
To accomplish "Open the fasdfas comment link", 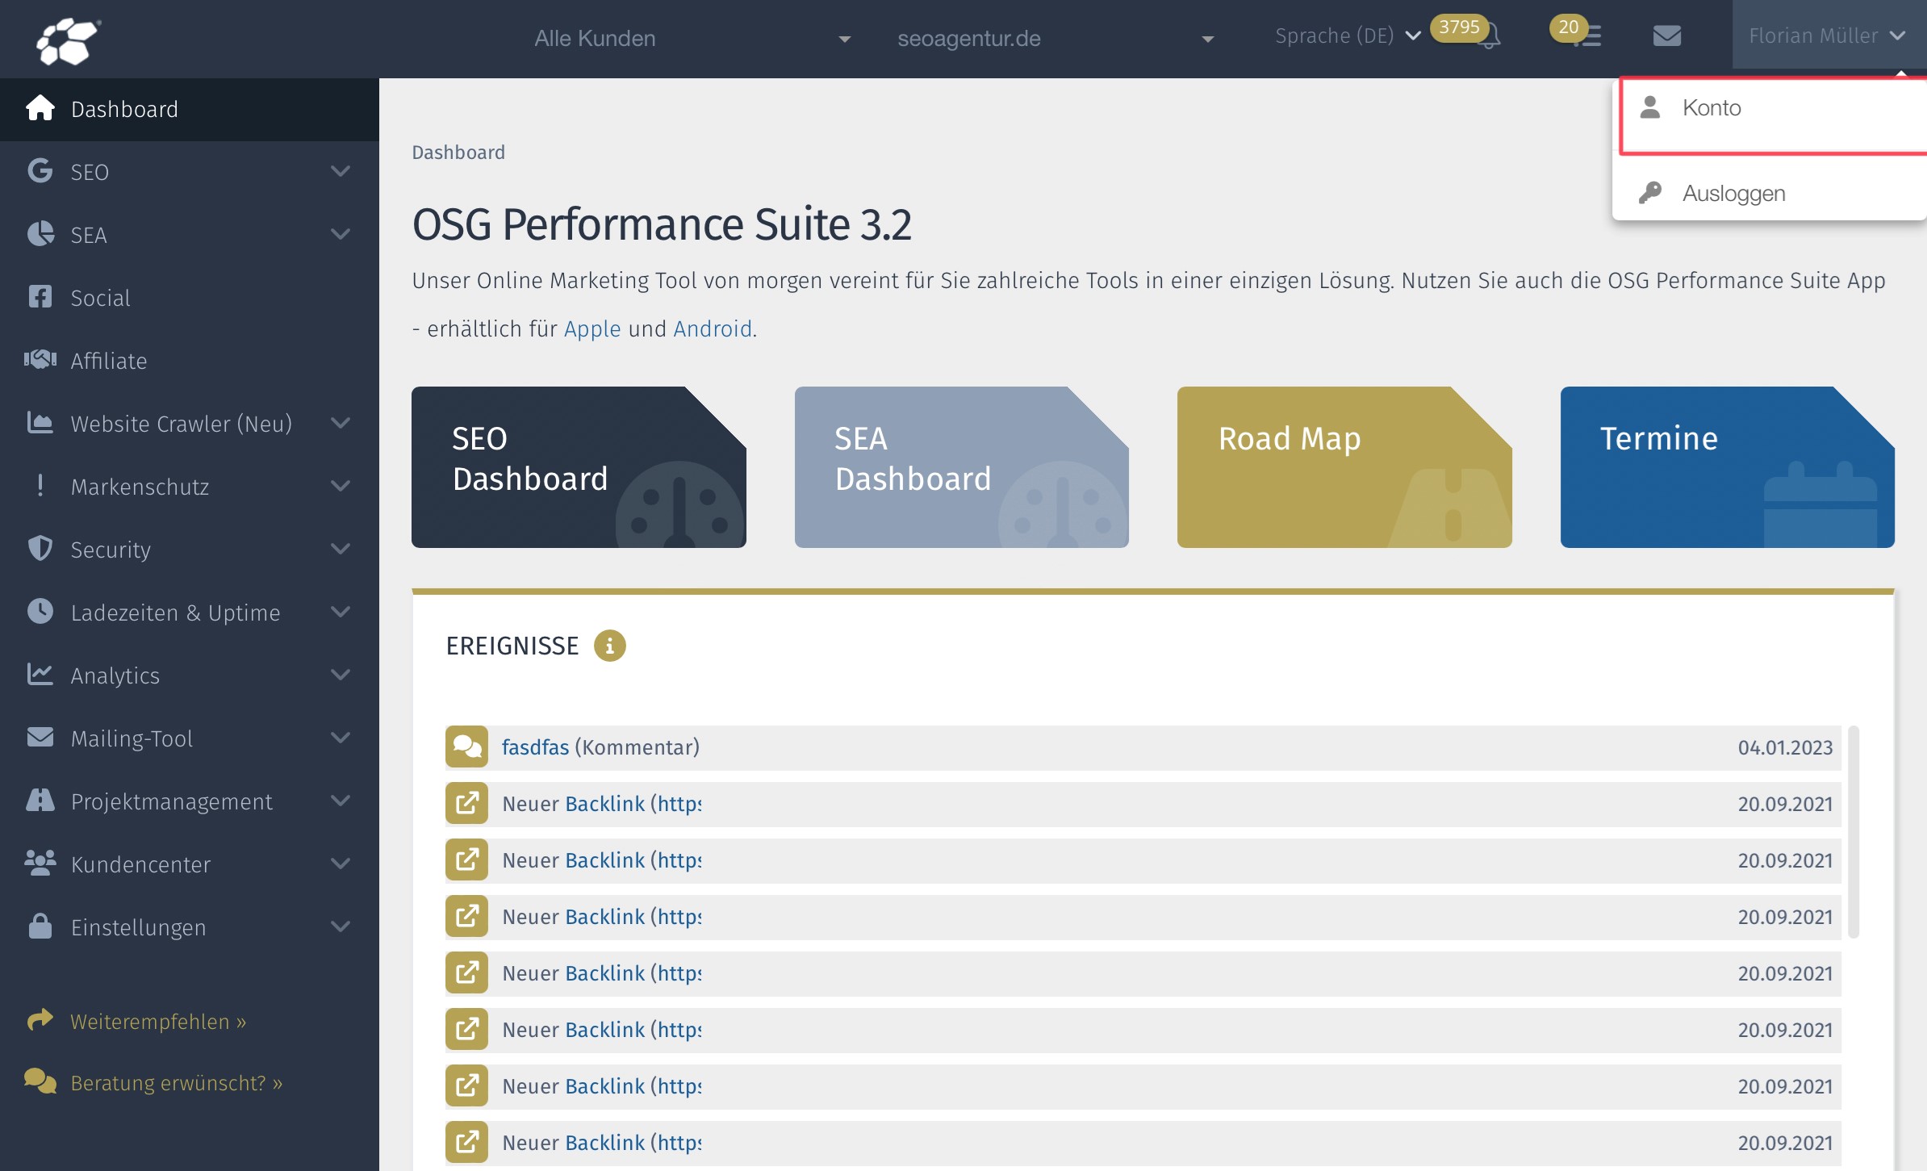I will [x=535, y=747].
